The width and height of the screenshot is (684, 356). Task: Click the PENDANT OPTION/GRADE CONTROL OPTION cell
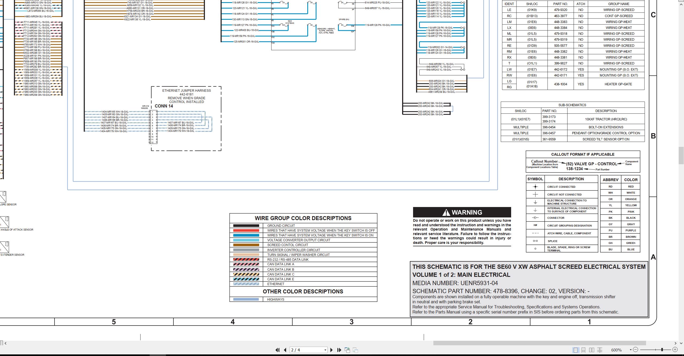[x=606, y=133]
